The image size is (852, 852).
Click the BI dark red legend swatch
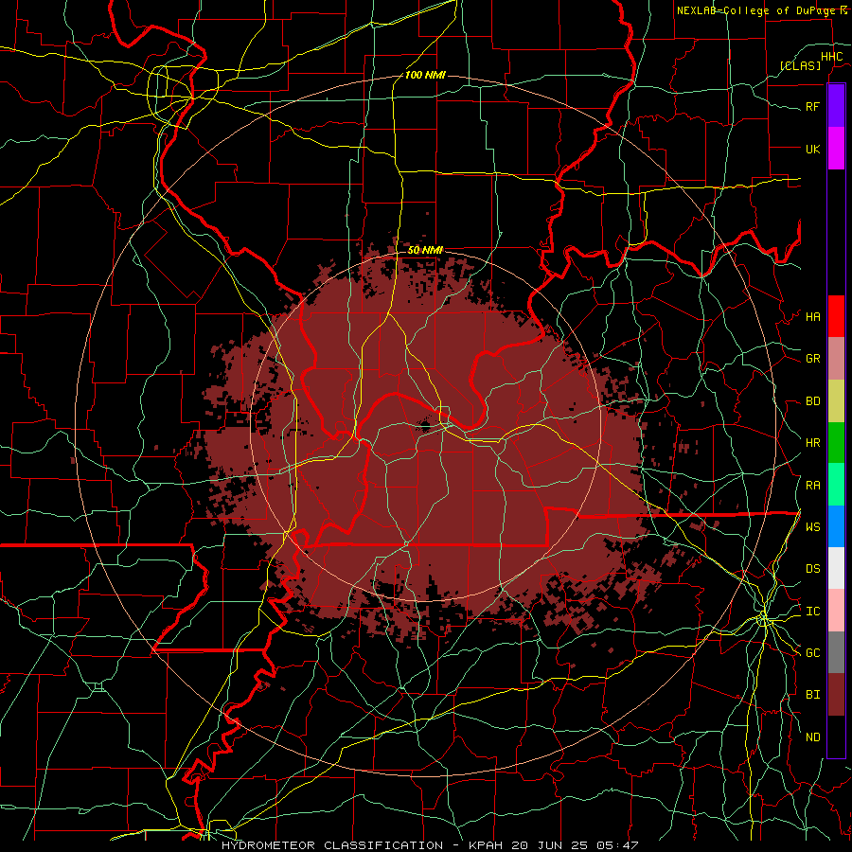pos(836,695)
